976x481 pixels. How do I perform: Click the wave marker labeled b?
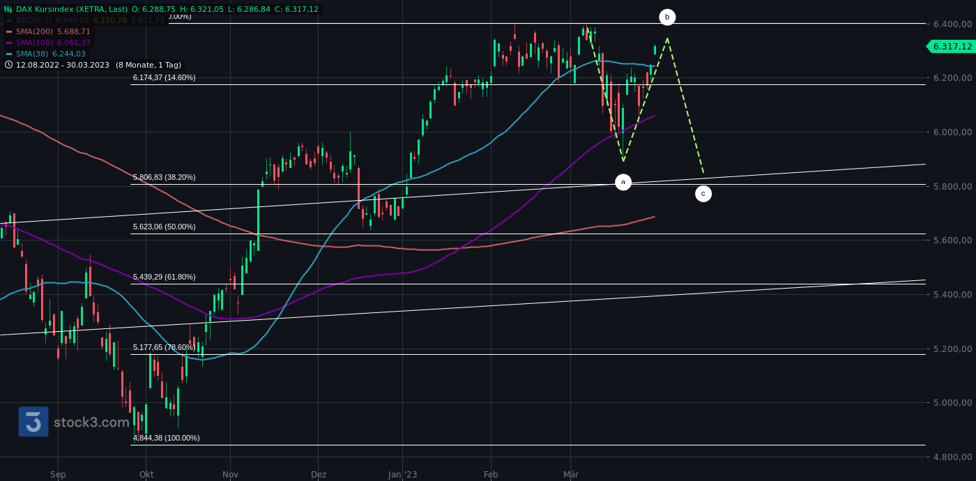click(x=667, y=16)
